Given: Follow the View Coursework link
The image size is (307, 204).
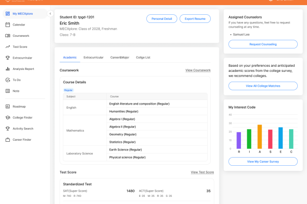Looking at the screenshot, I should [198, 70].
